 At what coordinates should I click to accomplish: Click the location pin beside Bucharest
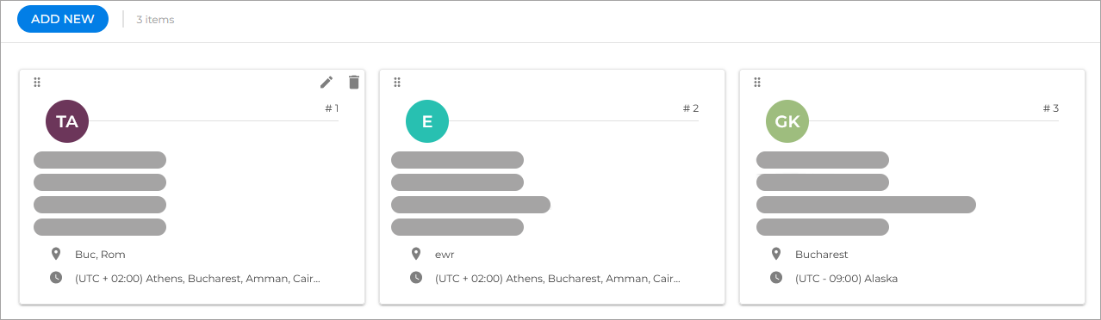[776, 254]
